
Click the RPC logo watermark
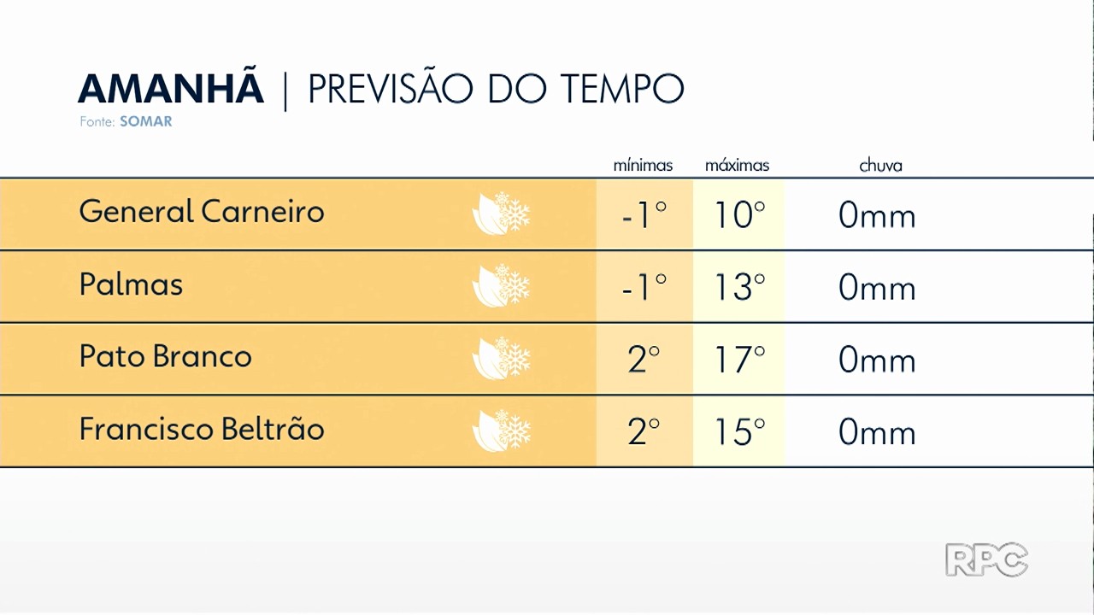click(x=987, y=560)
